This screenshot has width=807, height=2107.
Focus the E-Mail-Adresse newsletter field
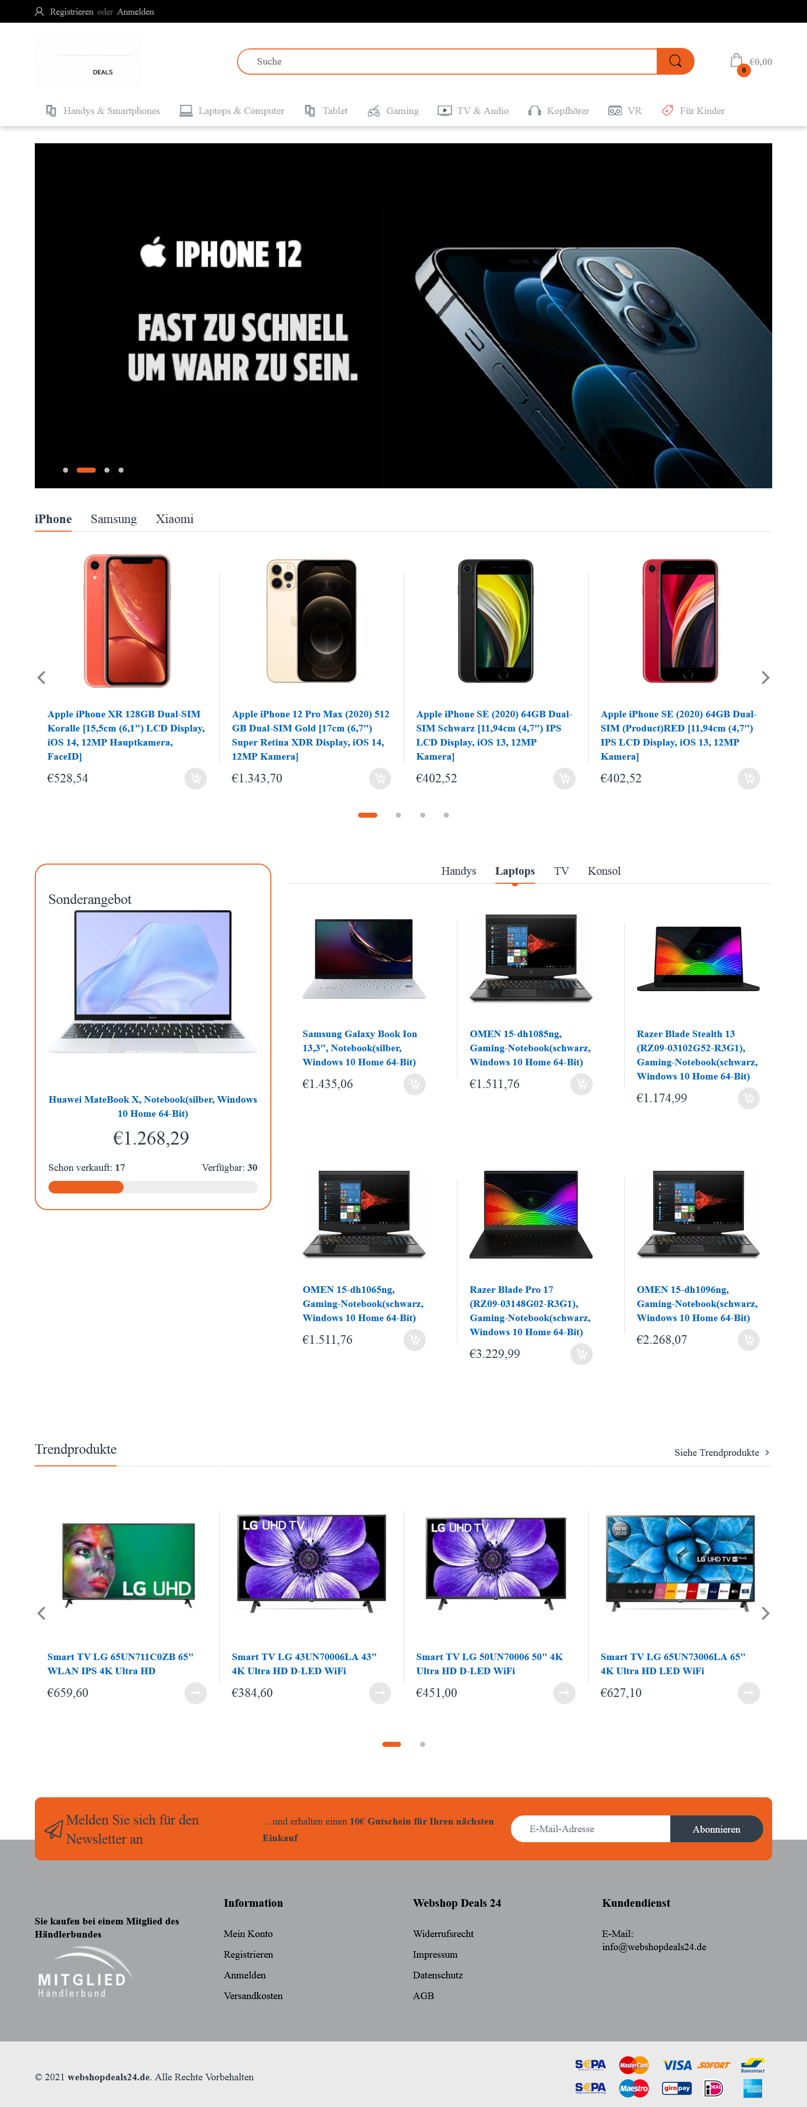point(590,1829)
